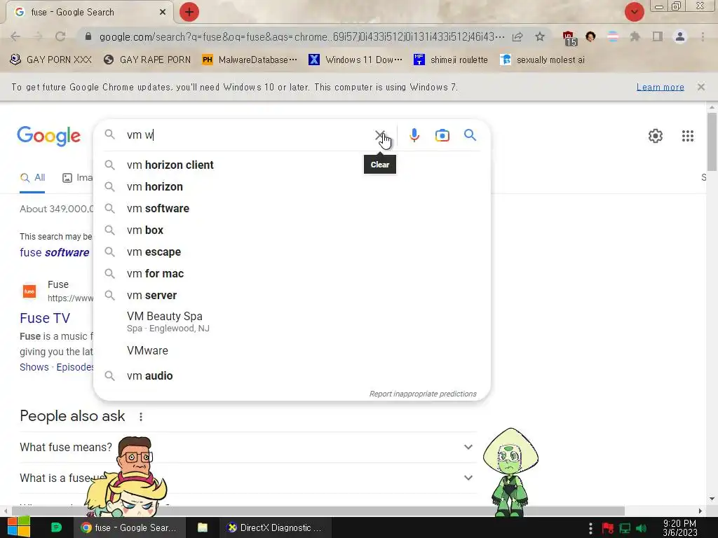
Task: Dismiss the Chrome update notification bar
Action: 700,87
